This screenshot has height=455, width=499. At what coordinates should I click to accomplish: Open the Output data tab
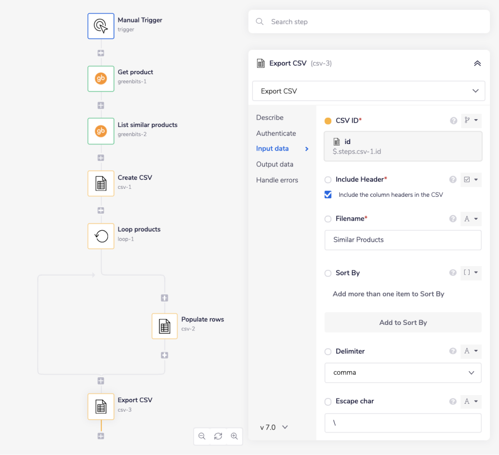(x=274, y=164)
